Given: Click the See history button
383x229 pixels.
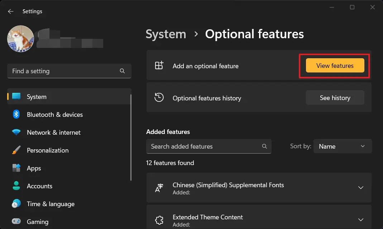Looking at the screenshot, I should [x=335, y=97].
